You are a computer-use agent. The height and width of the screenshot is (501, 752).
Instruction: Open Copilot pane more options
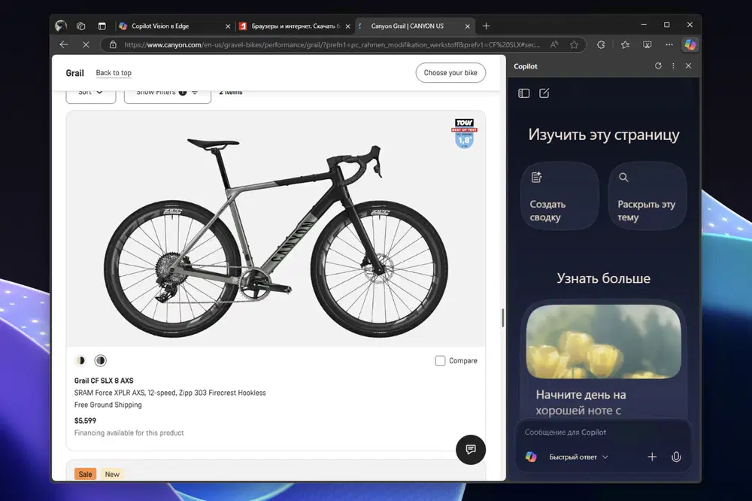(673, 65)
